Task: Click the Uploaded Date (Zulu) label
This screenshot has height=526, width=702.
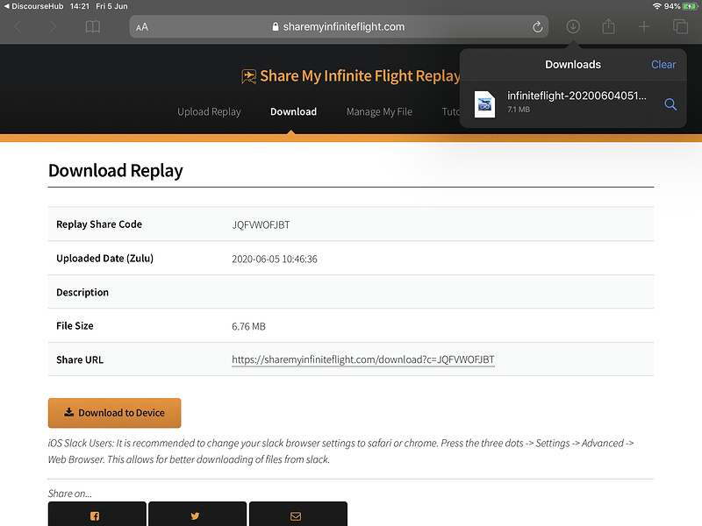Action: [x=104, y=258]
